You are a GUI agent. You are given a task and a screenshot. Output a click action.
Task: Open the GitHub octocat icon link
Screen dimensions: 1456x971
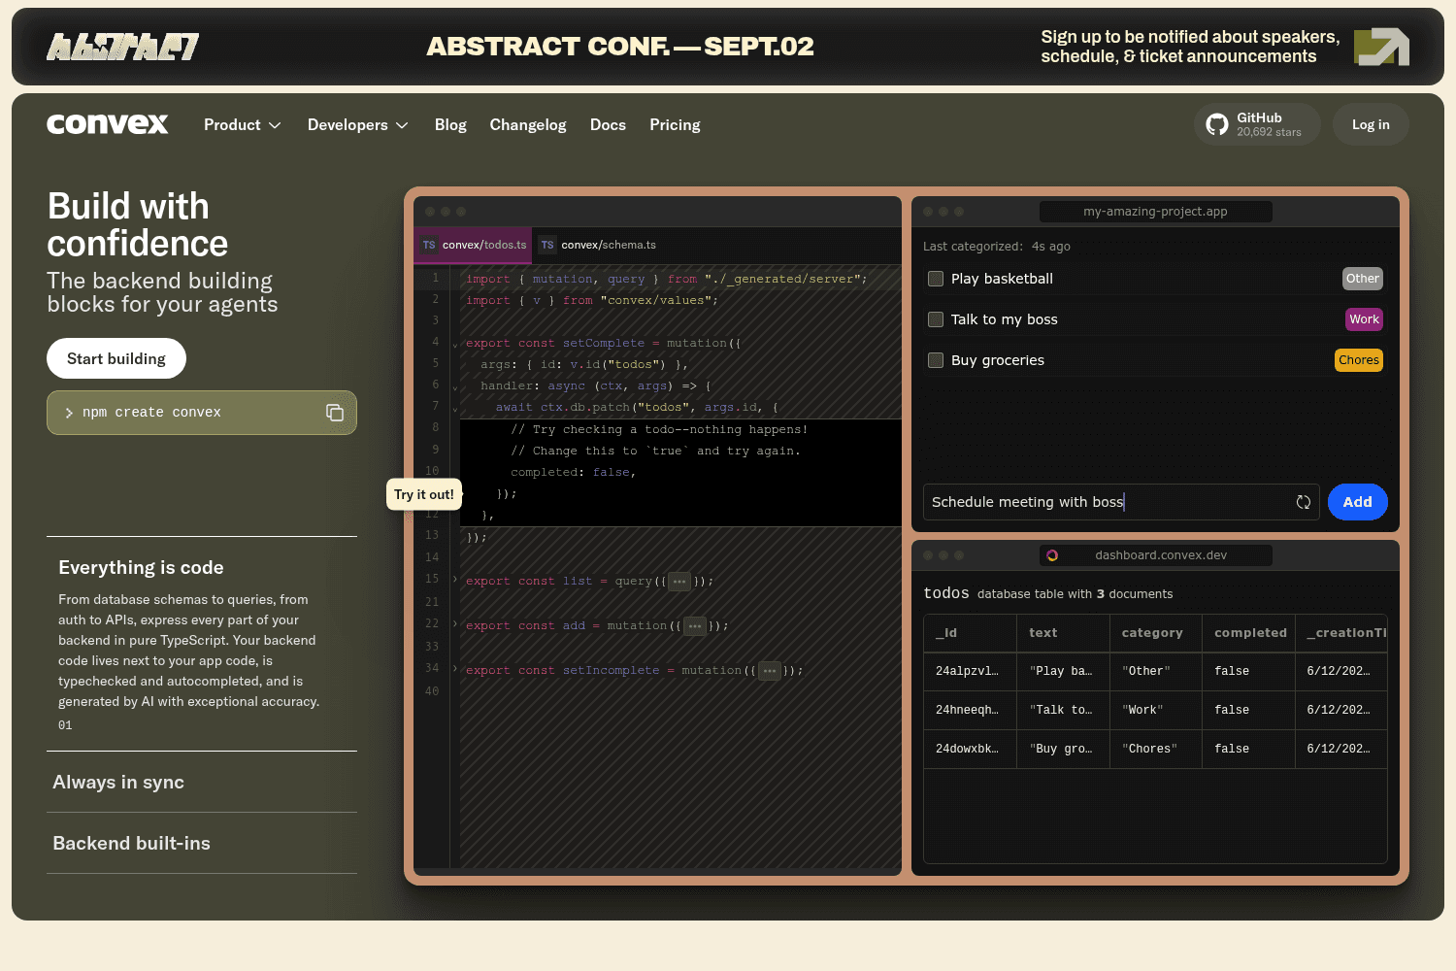1217,124
